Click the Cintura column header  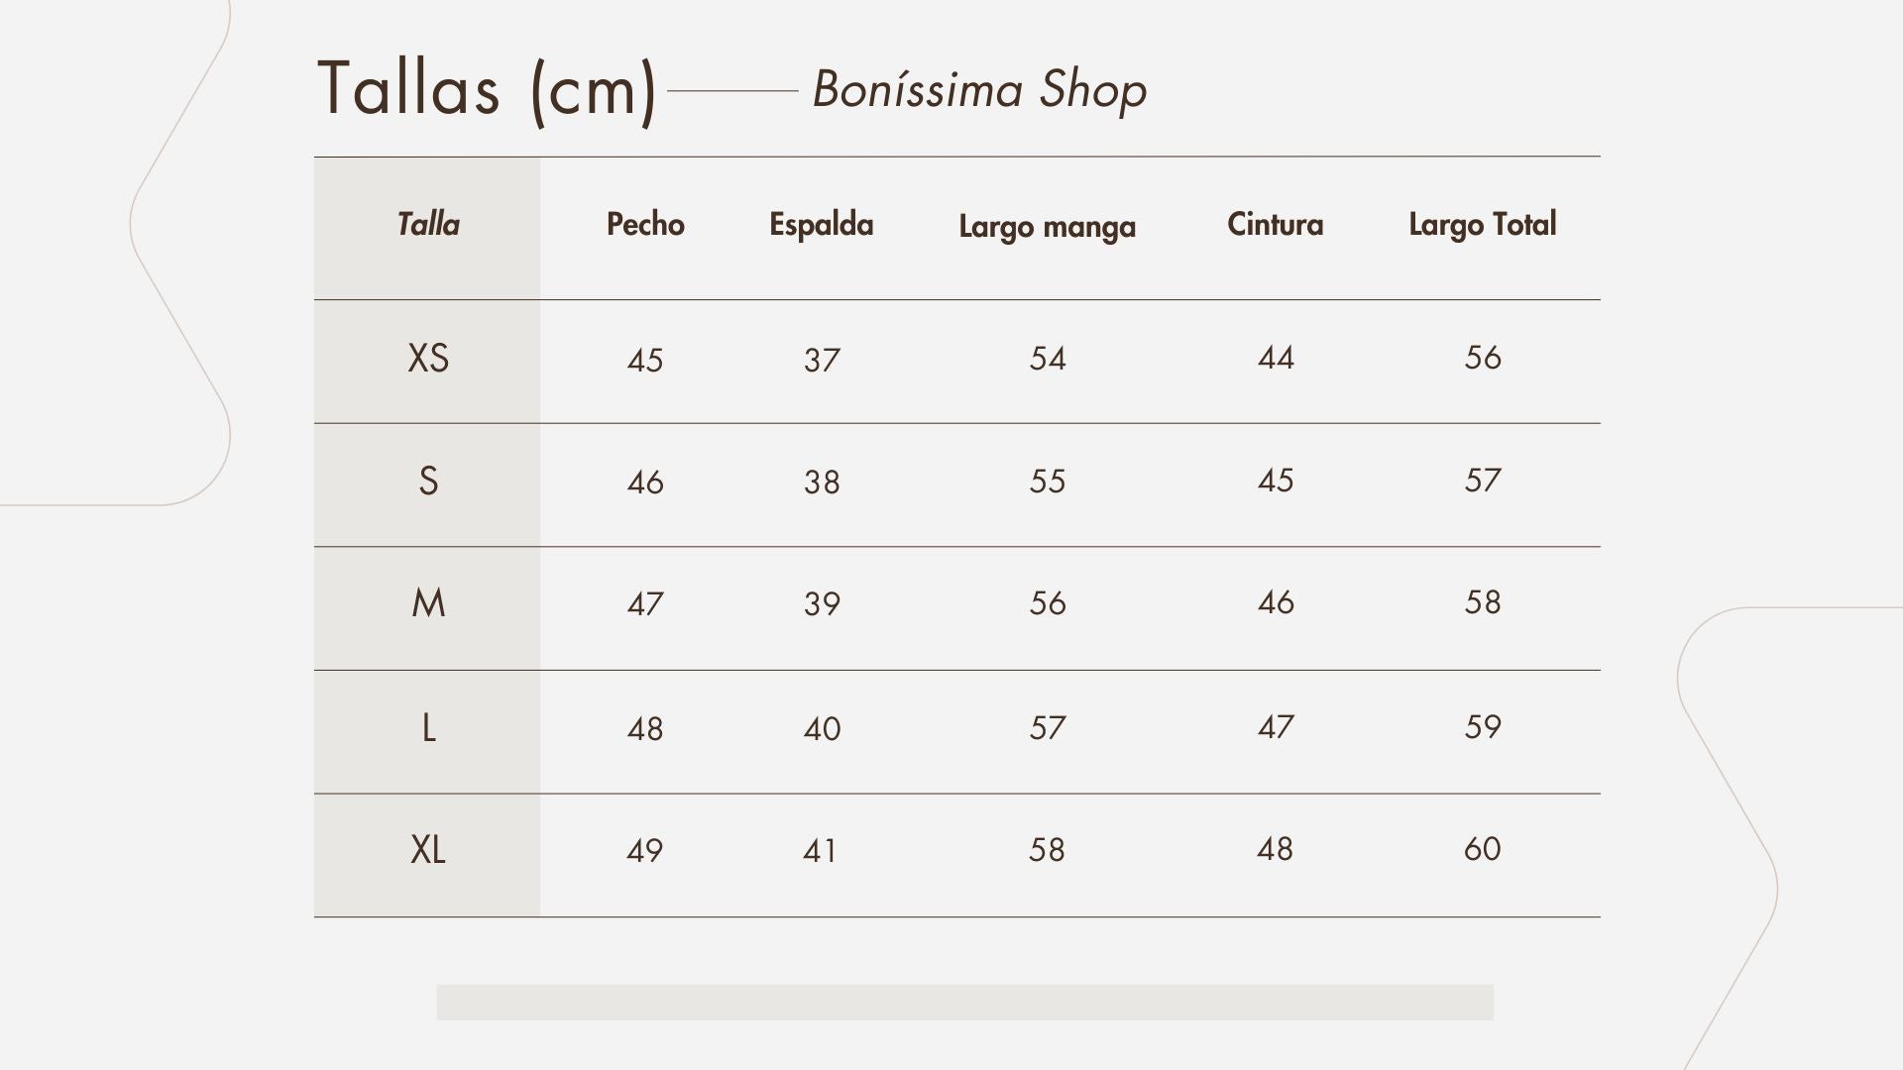[1276, 224]
